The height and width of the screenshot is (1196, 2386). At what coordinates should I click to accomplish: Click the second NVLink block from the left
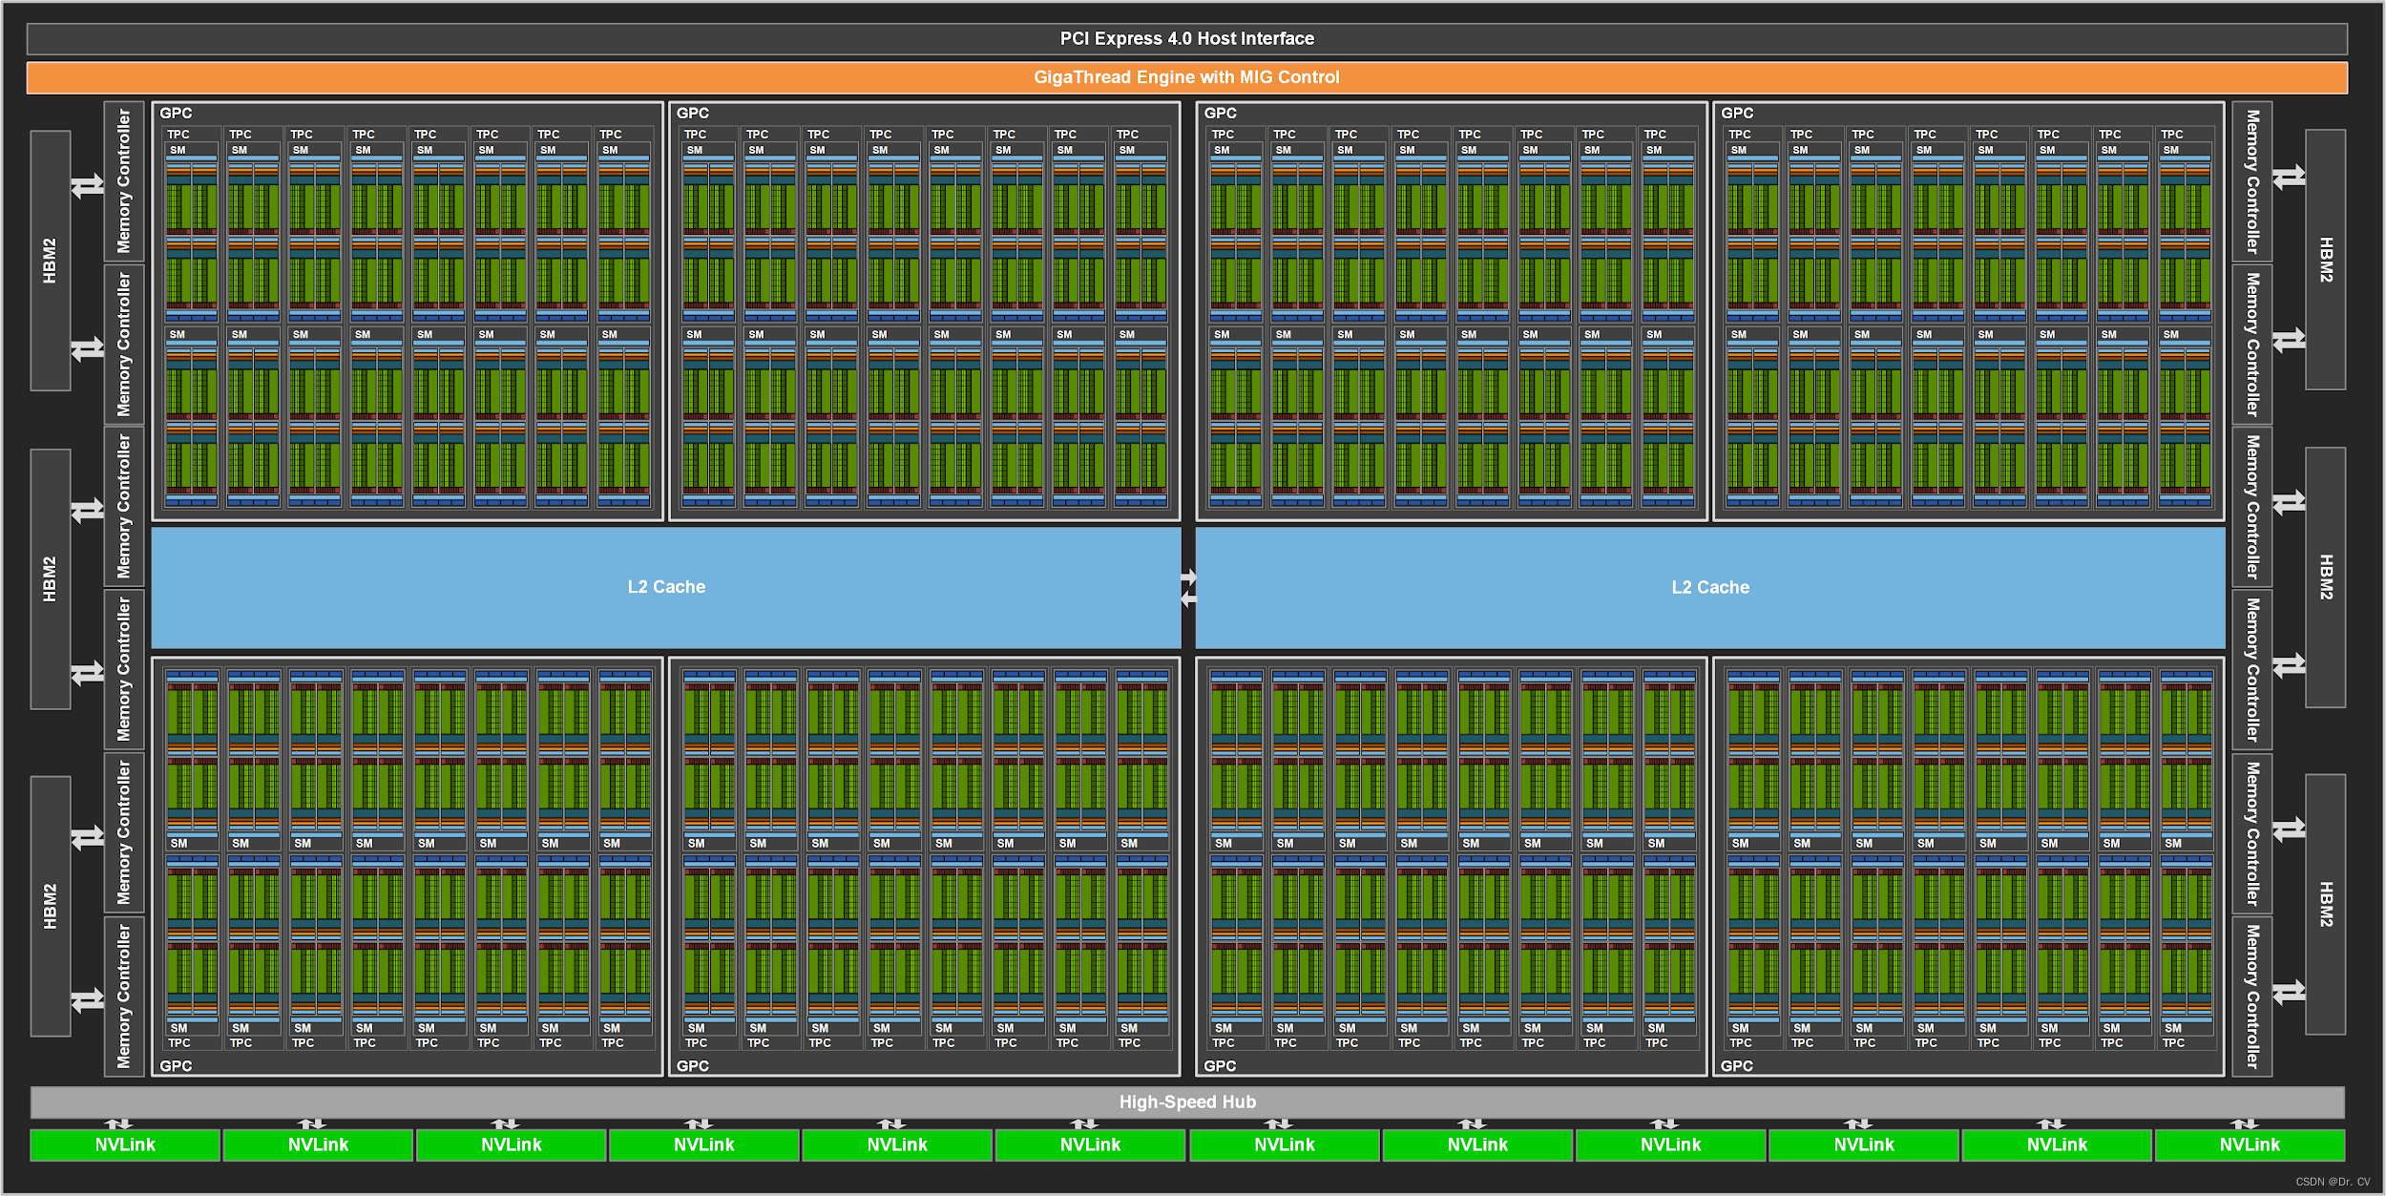click(318, 1144)
